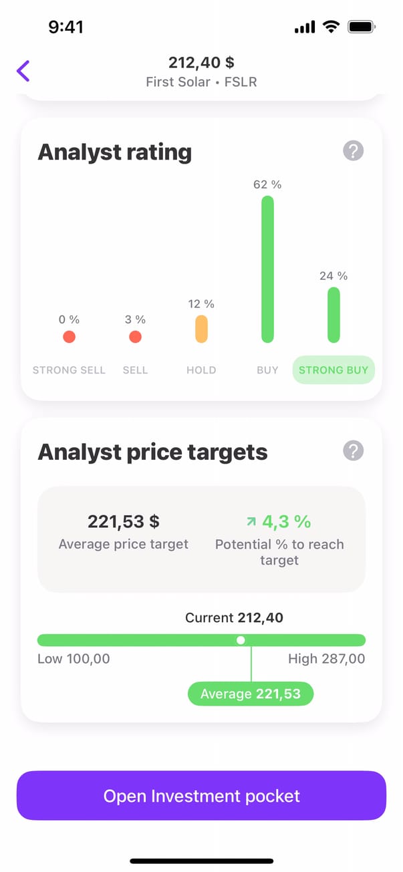Tap the cellular signal bars icon
Screen dimensions: 403x872
point(304,27)
